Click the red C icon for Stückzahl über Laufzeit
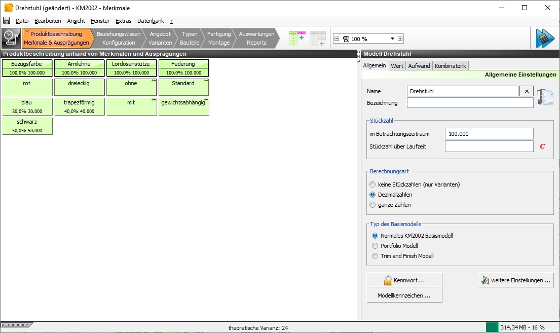Image resolution: width=560 pixels, height=333 pixels. coord(542,146)
